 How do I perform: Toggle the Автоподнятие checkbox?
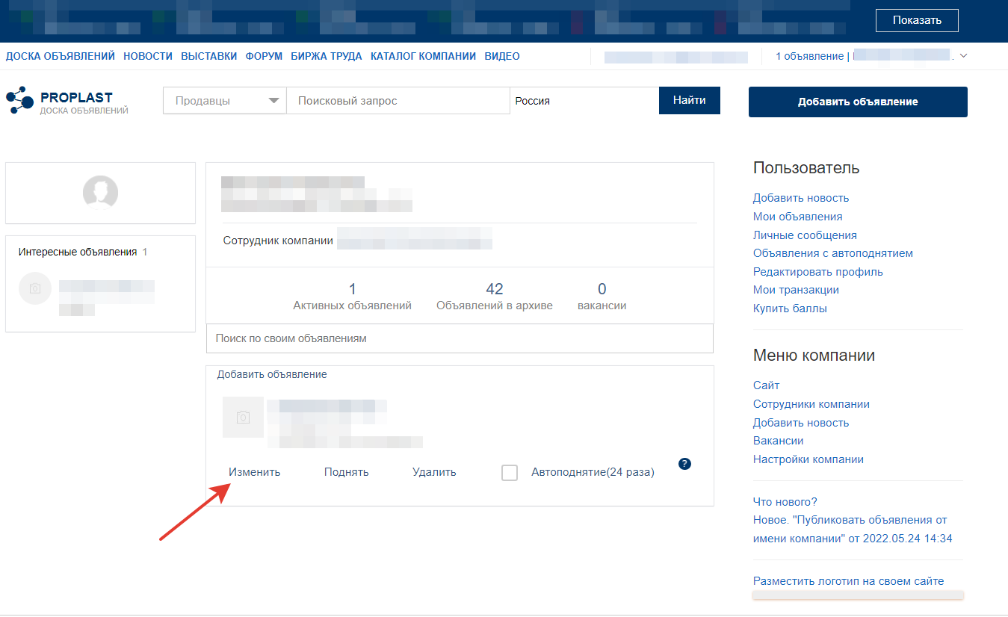pyautogui.click(x=510, y=472)
